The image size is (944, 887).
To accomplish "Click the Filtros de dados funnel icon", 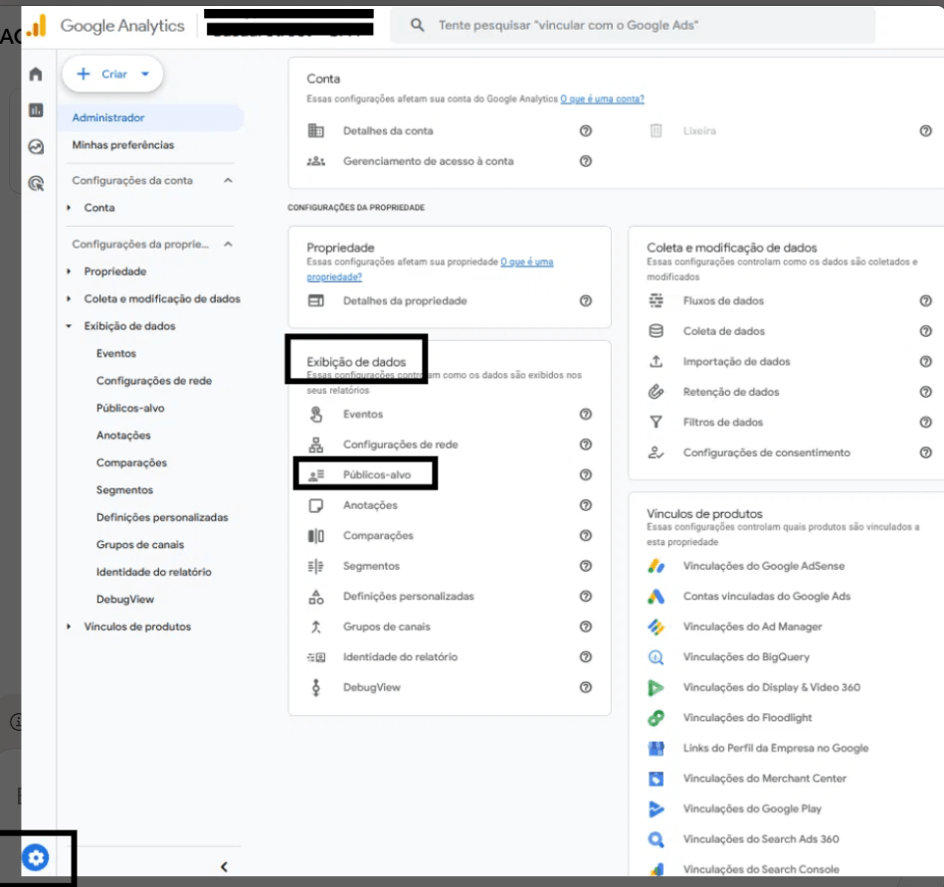I will tap(656, 422).
